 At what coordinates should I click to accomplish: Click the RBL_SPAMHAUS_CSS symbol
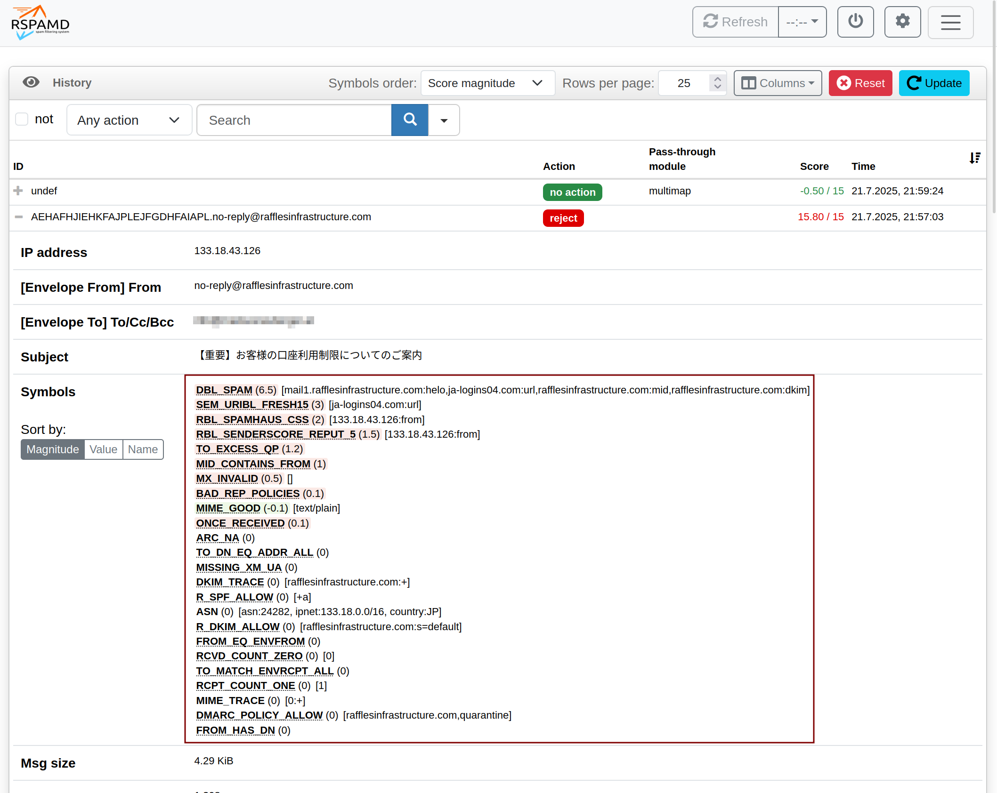[252, 420]
